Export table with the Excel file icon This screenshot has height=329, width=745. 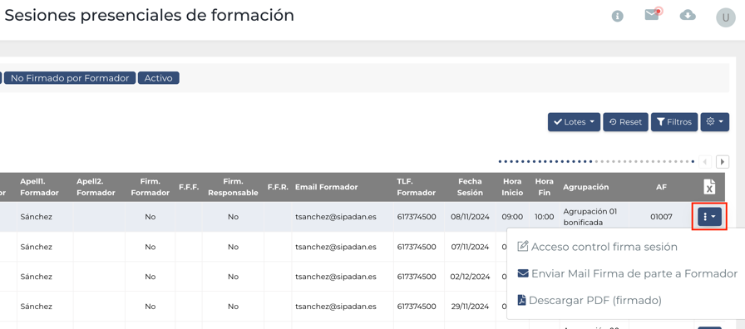tap(709, 187)
